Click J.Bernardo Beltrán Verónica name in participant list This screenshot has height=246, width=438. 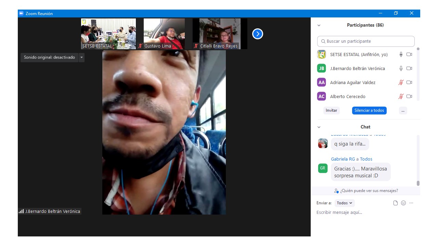358,69
